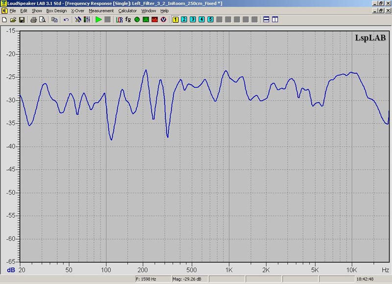Save with the floppy disk icon
392x284 pixels.
pos(22,20)
